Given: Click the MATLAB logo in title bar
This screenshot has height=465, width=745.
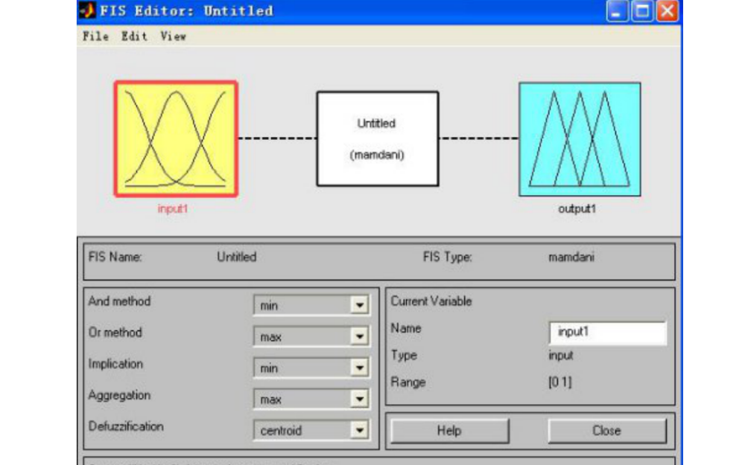Looking at the screenshot, I should [x=87, y=11].
